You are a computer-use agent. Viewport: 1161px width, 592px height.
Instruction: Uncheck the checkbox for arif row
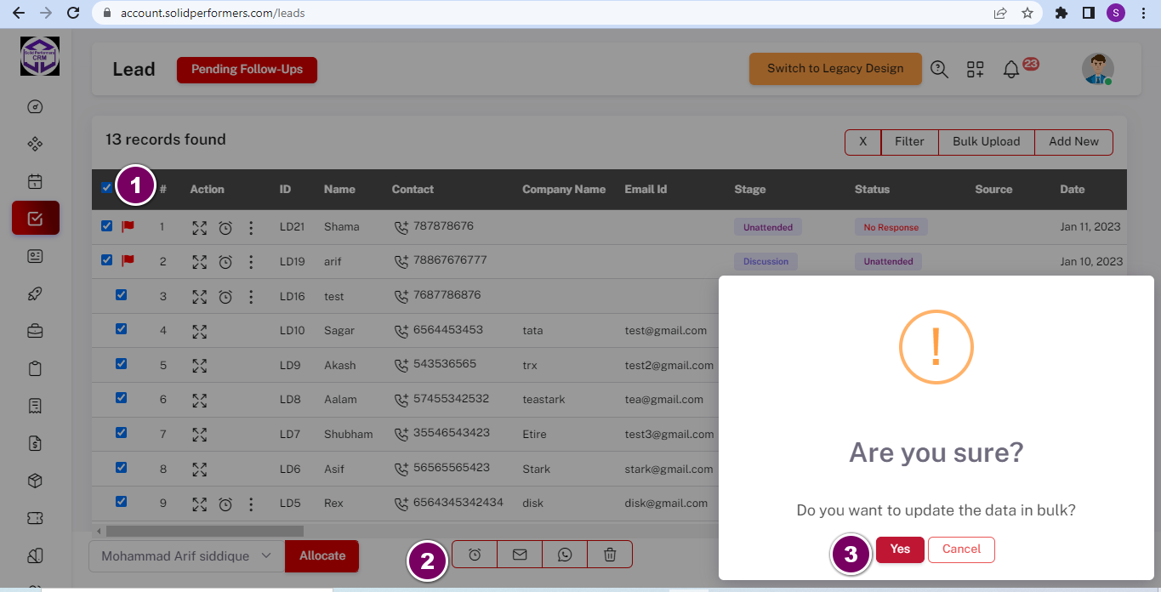point(106,260)
